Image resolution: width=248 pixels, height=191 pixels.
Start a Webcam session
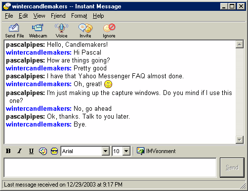tap(38, 31)
